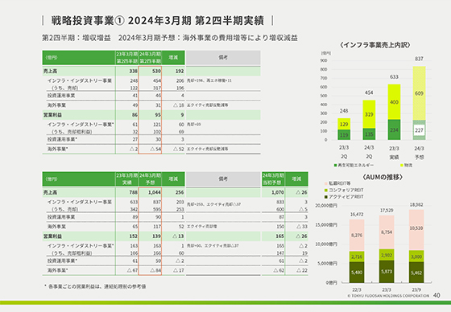
Task: Click the 8,754 AUM segment label
Action: pyautogui.click(x=387, y=232)
